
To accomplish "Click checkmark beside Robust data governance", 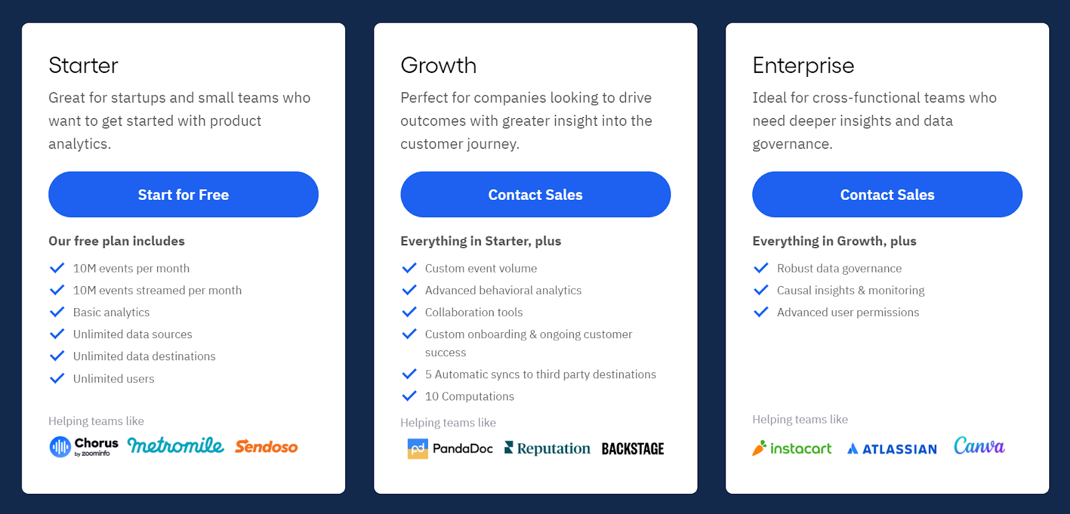I will [x=761, y=268].
